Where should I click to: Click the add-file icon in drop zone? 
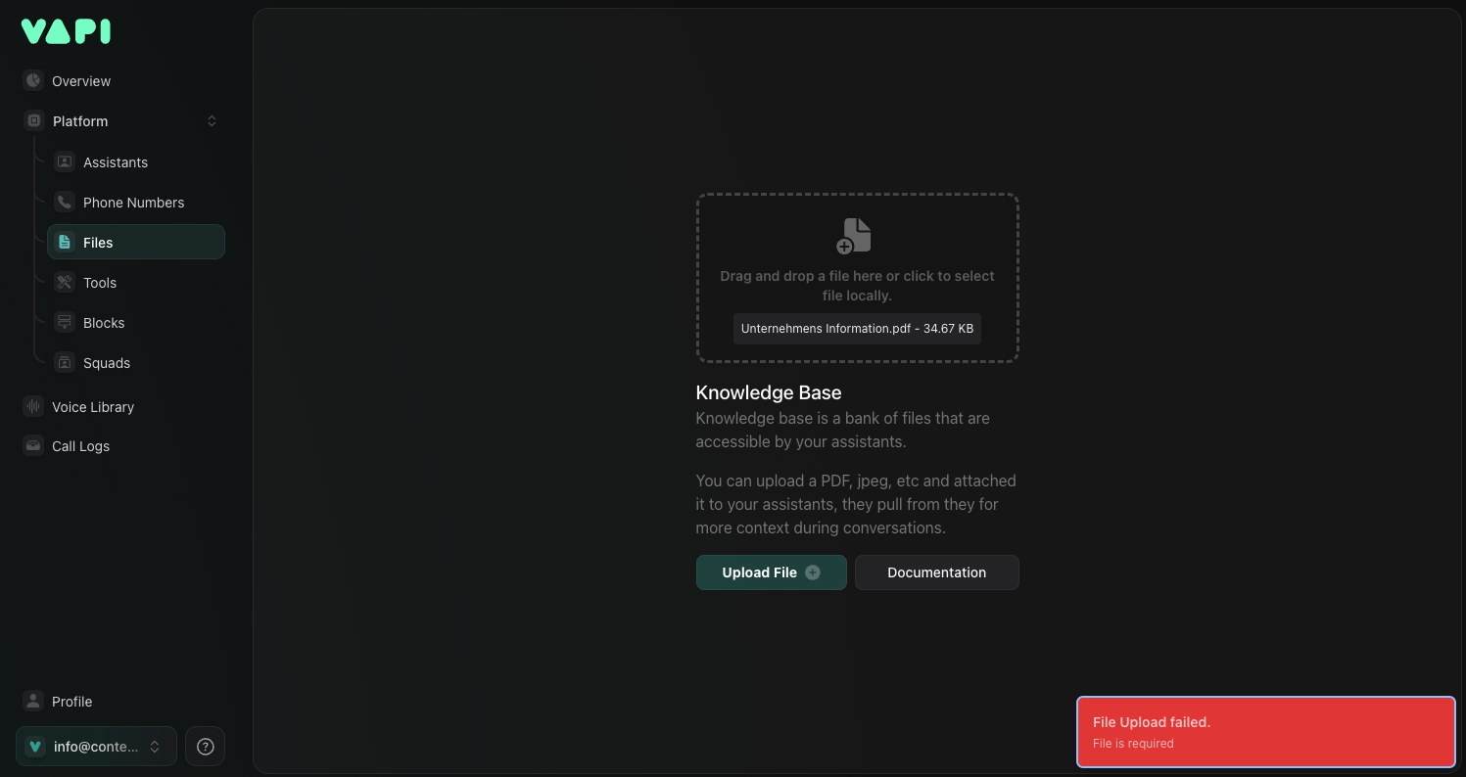854,236
